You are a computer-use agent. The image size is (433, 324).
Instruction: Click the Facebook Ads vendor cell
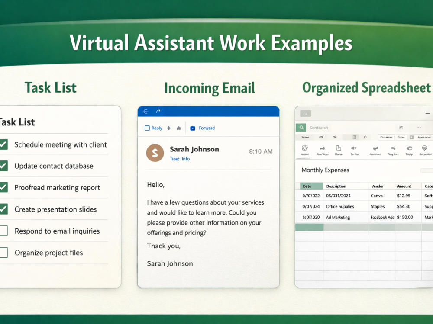381,217
